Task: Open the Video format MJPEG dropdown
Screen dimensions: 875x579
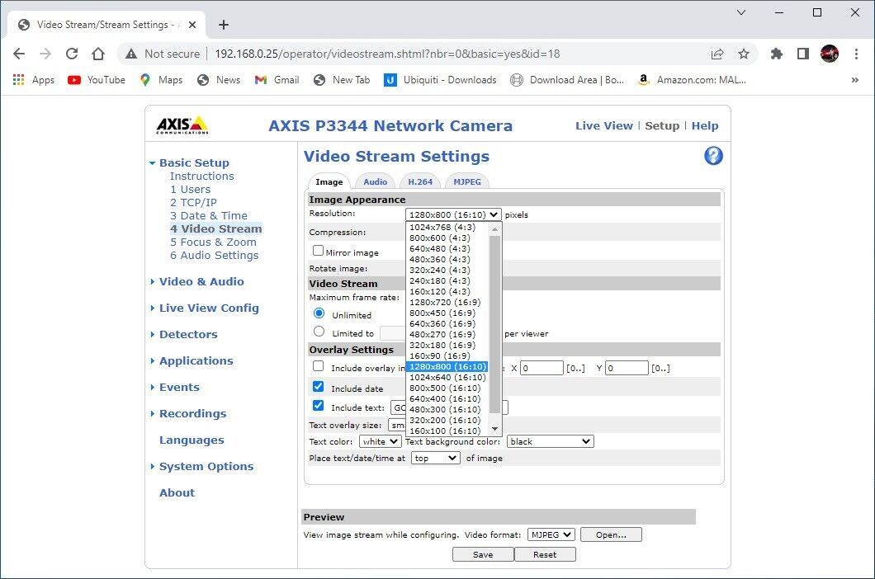Action: pos(551,534)
